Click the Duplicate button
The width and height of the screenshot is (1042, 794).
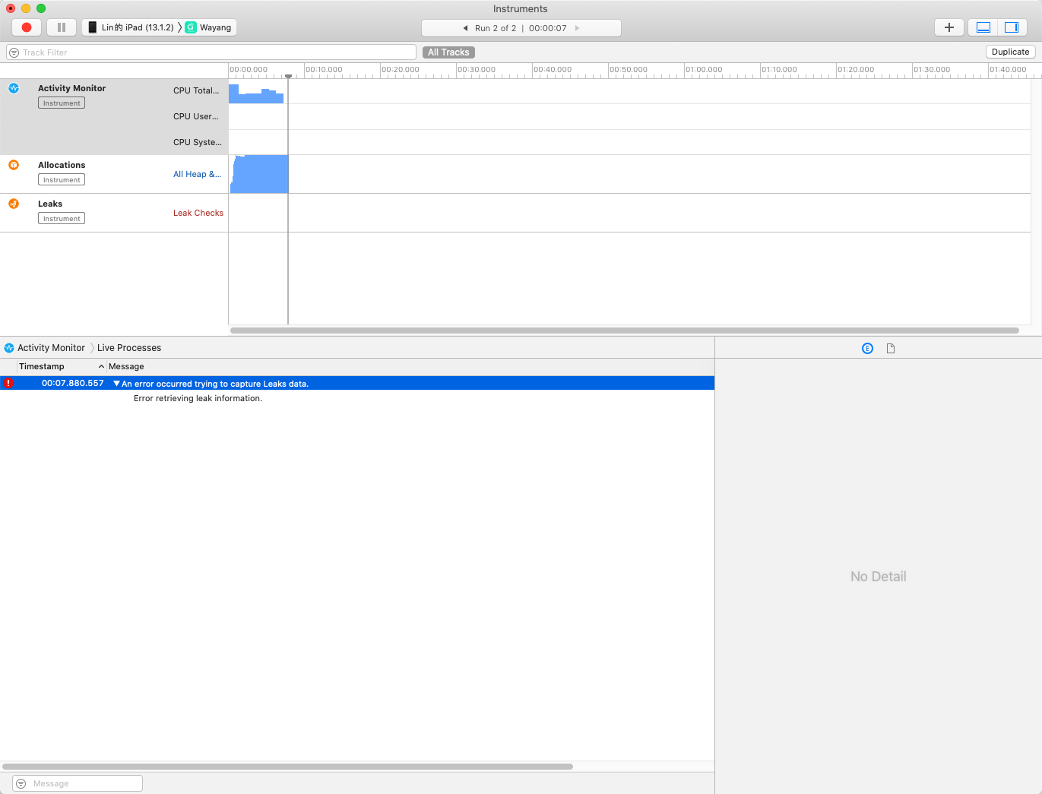click(x=1010, y=52)
